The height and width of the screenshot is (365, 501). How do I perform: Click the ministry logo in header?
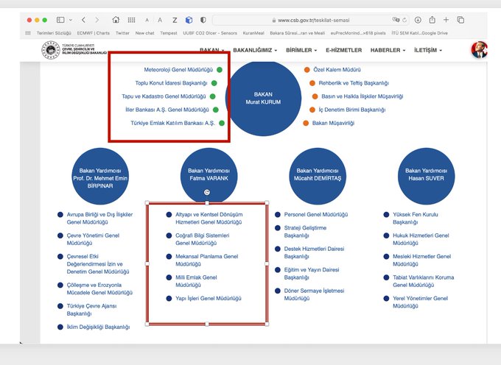pyautogui.click(x=74, y=50)
